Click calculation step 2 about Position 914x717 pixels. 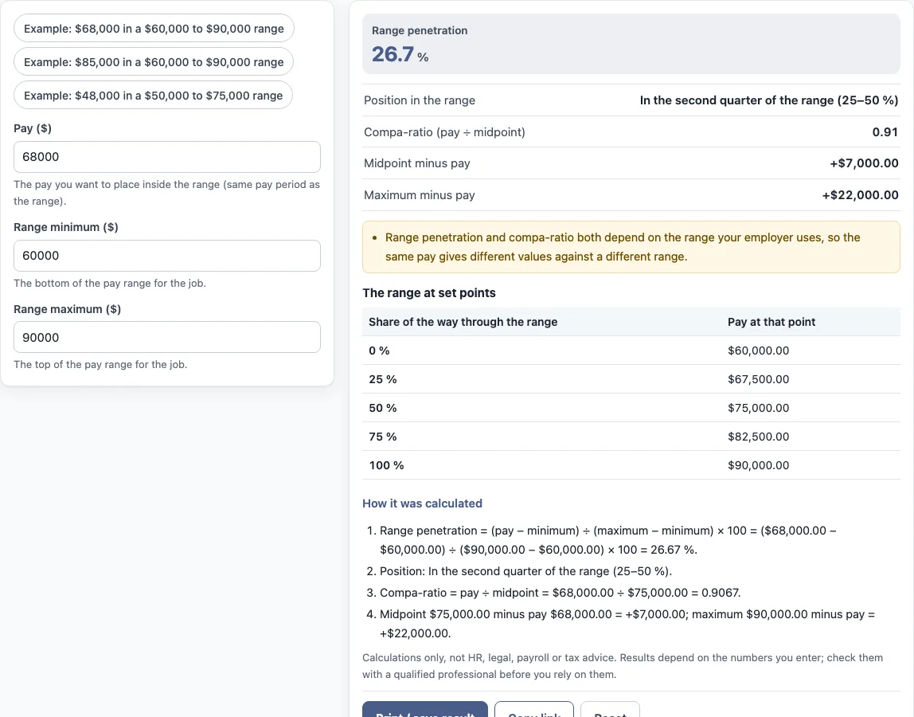coord(525,571)
